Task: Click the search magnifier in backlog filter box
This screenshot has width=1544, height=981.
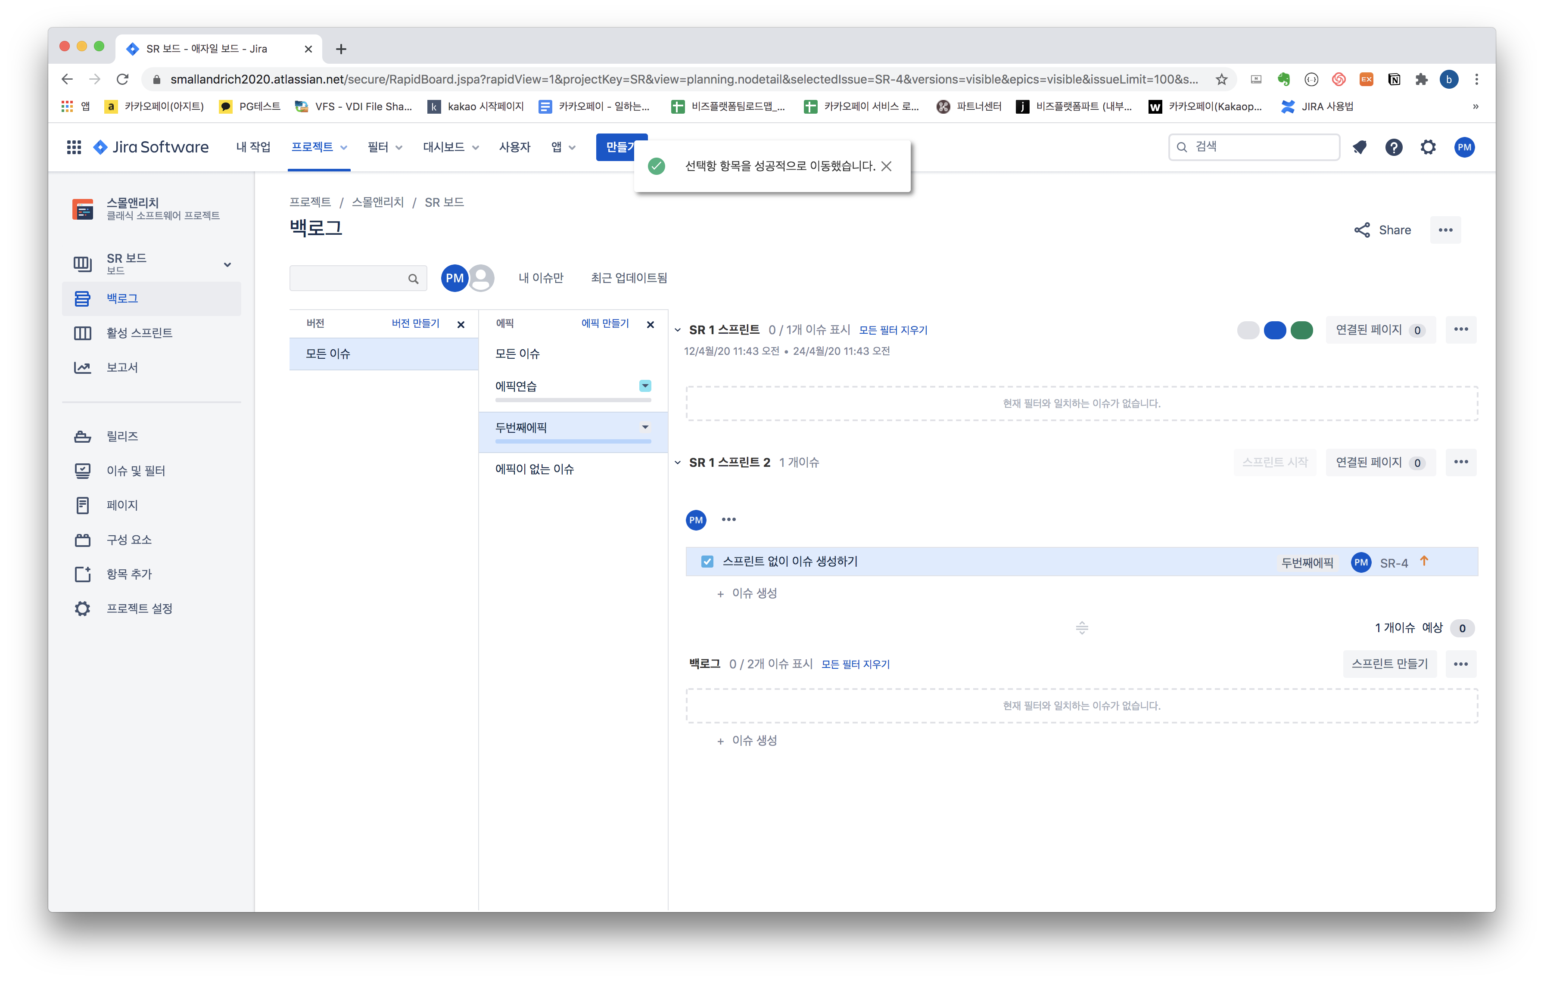Action: point(413,279)
